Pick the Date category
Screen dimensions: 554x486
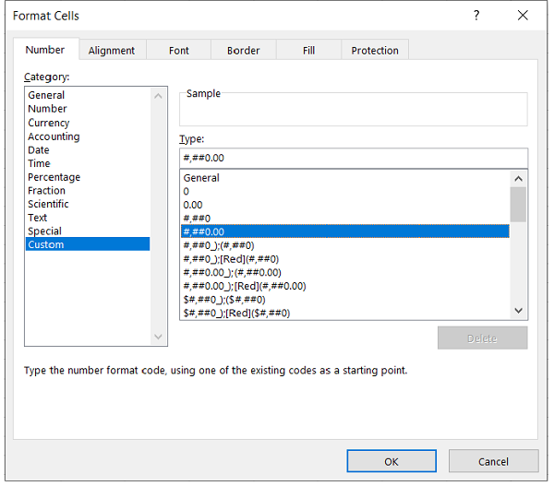39,149
